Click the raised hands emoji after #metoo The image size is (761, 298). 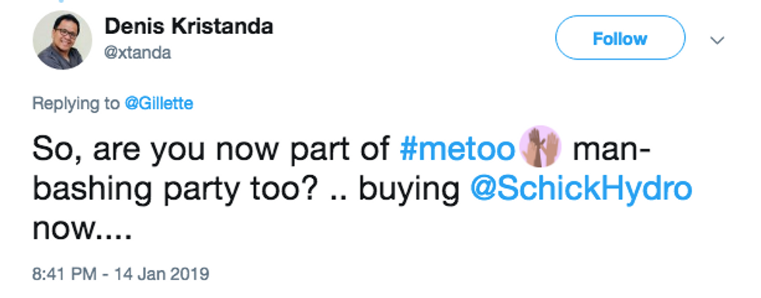[x=540, y=146]
